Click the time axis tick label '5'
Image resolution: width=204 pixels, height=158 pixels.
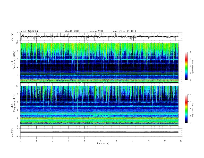(101, 141)
